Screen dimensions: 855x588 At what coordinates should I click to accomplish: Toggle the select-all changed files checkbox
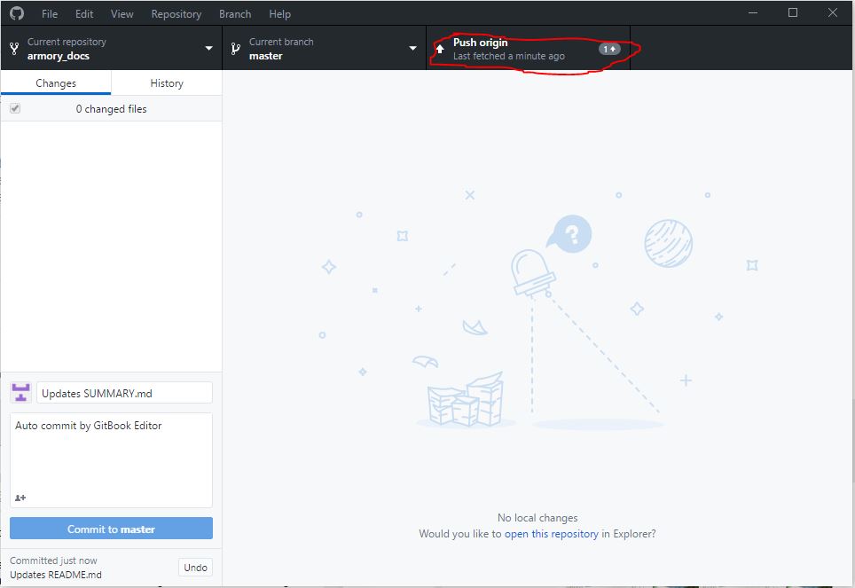coord(15,108)
